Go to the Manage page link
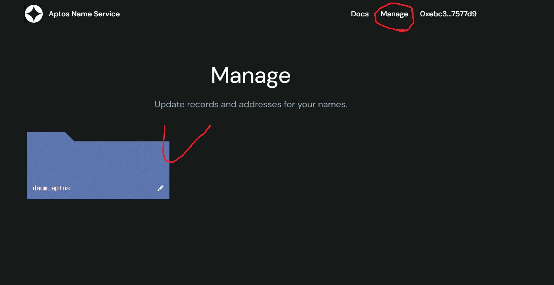The width and height of the screenshot is (554, 285). click(394, 14)
